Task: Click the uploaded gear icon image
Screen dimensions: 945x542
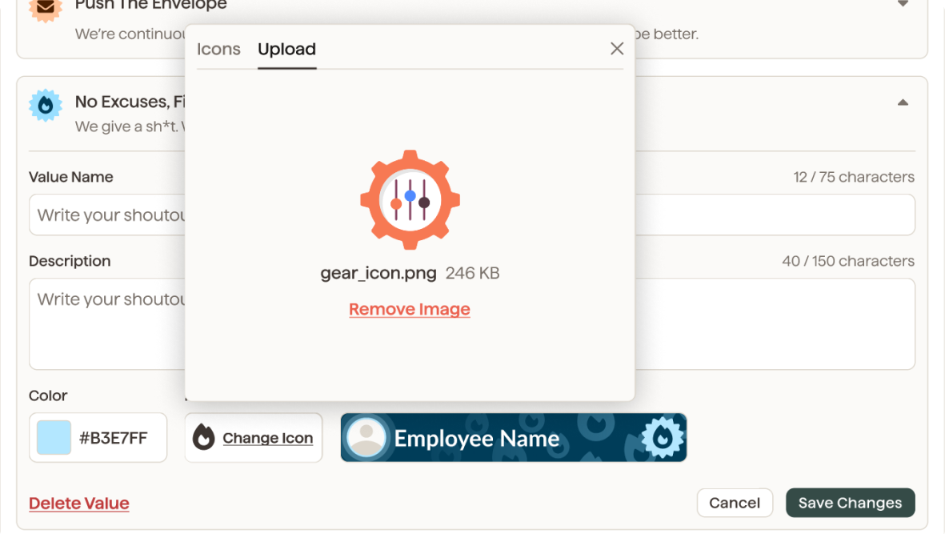Action: pyautogui.click(x=410, y=199)
